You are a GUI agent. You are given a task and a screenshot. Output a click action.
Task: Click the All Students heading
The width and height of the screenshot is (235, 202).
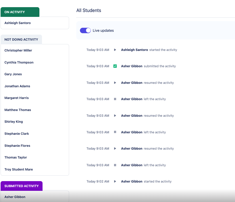89,10
